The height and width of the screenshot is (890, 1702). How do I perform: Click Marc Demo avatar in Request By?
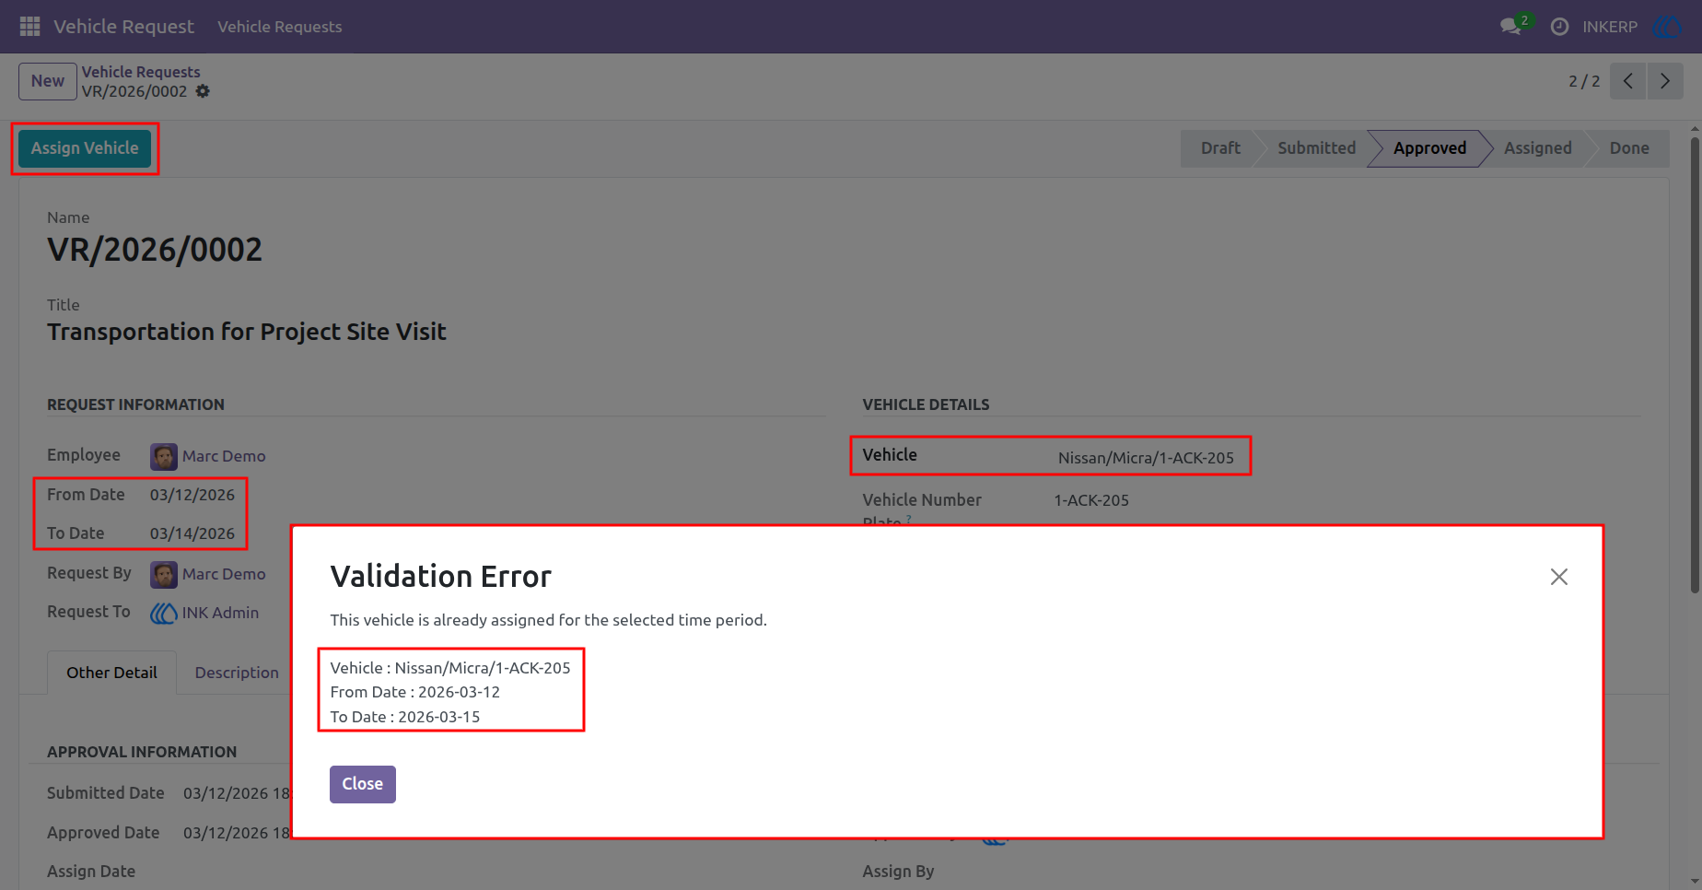pos(164,574)
